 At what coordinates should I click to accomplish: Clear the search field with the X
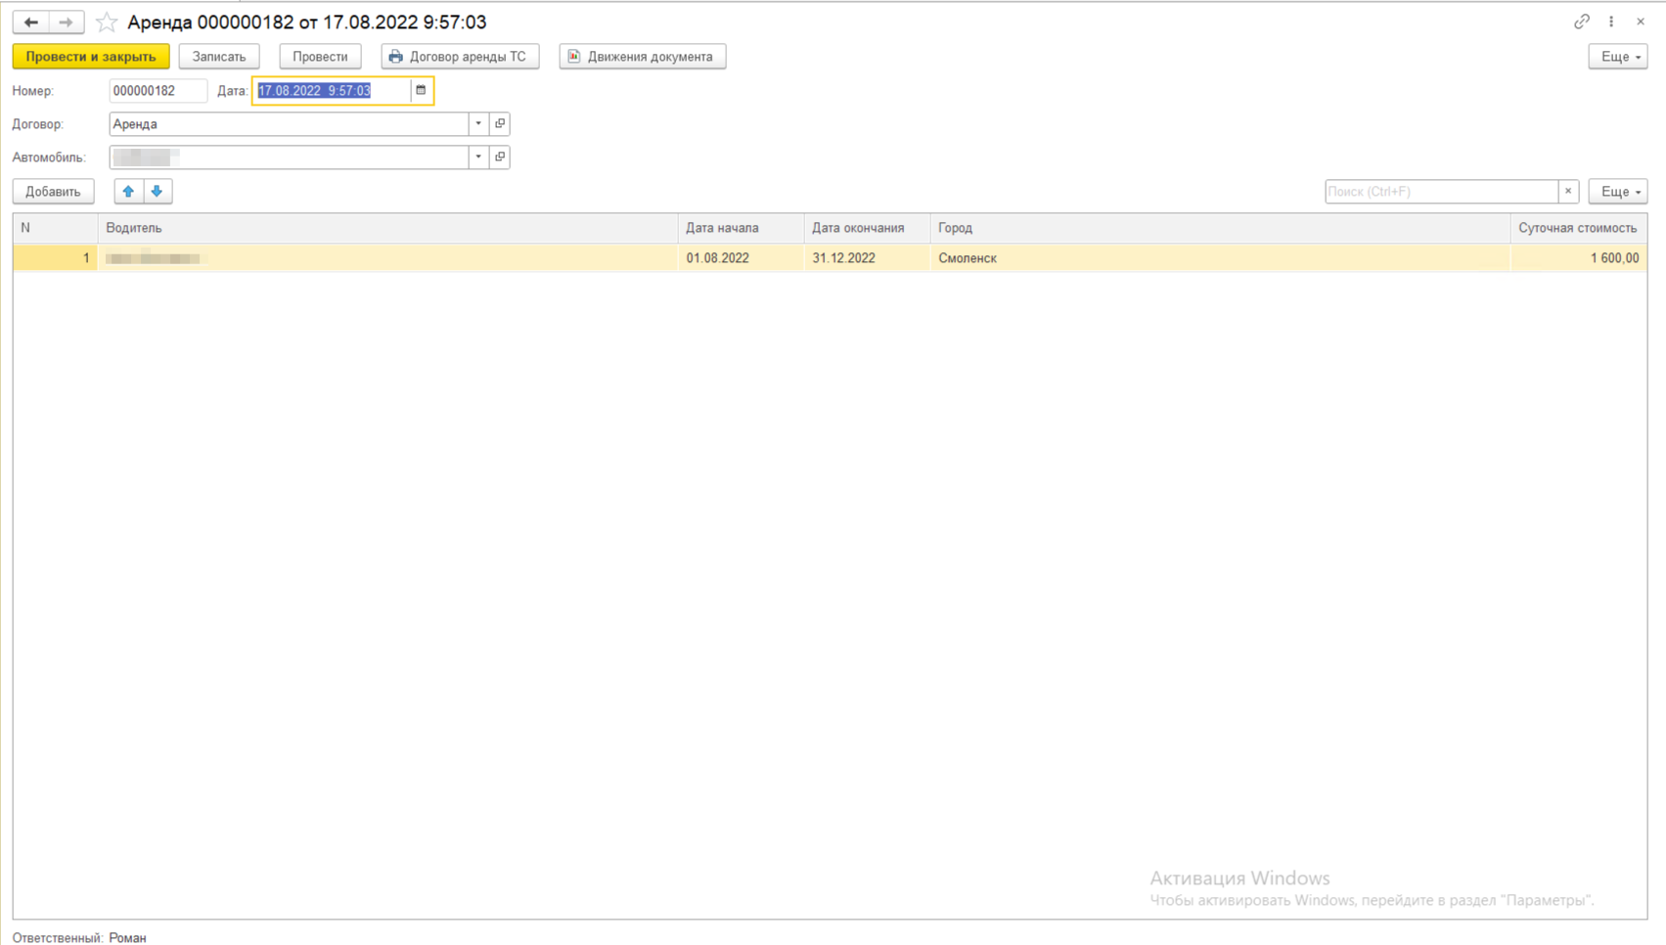click(1568, 192)
